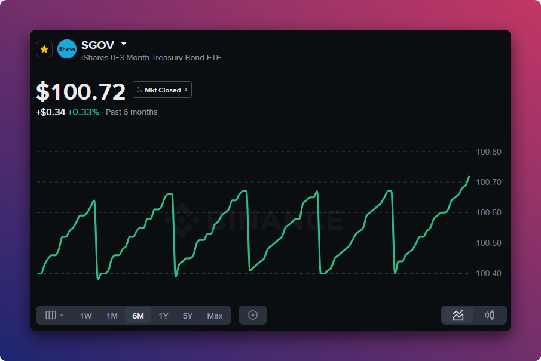Toggle the favorite star for SGOV
This screenshot has width=541, height=361.
[44, 49]
